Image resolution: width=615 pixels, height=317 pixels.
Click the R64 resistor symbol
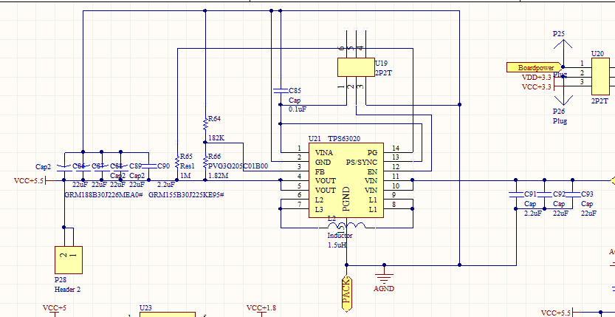[x=205, y=123]
